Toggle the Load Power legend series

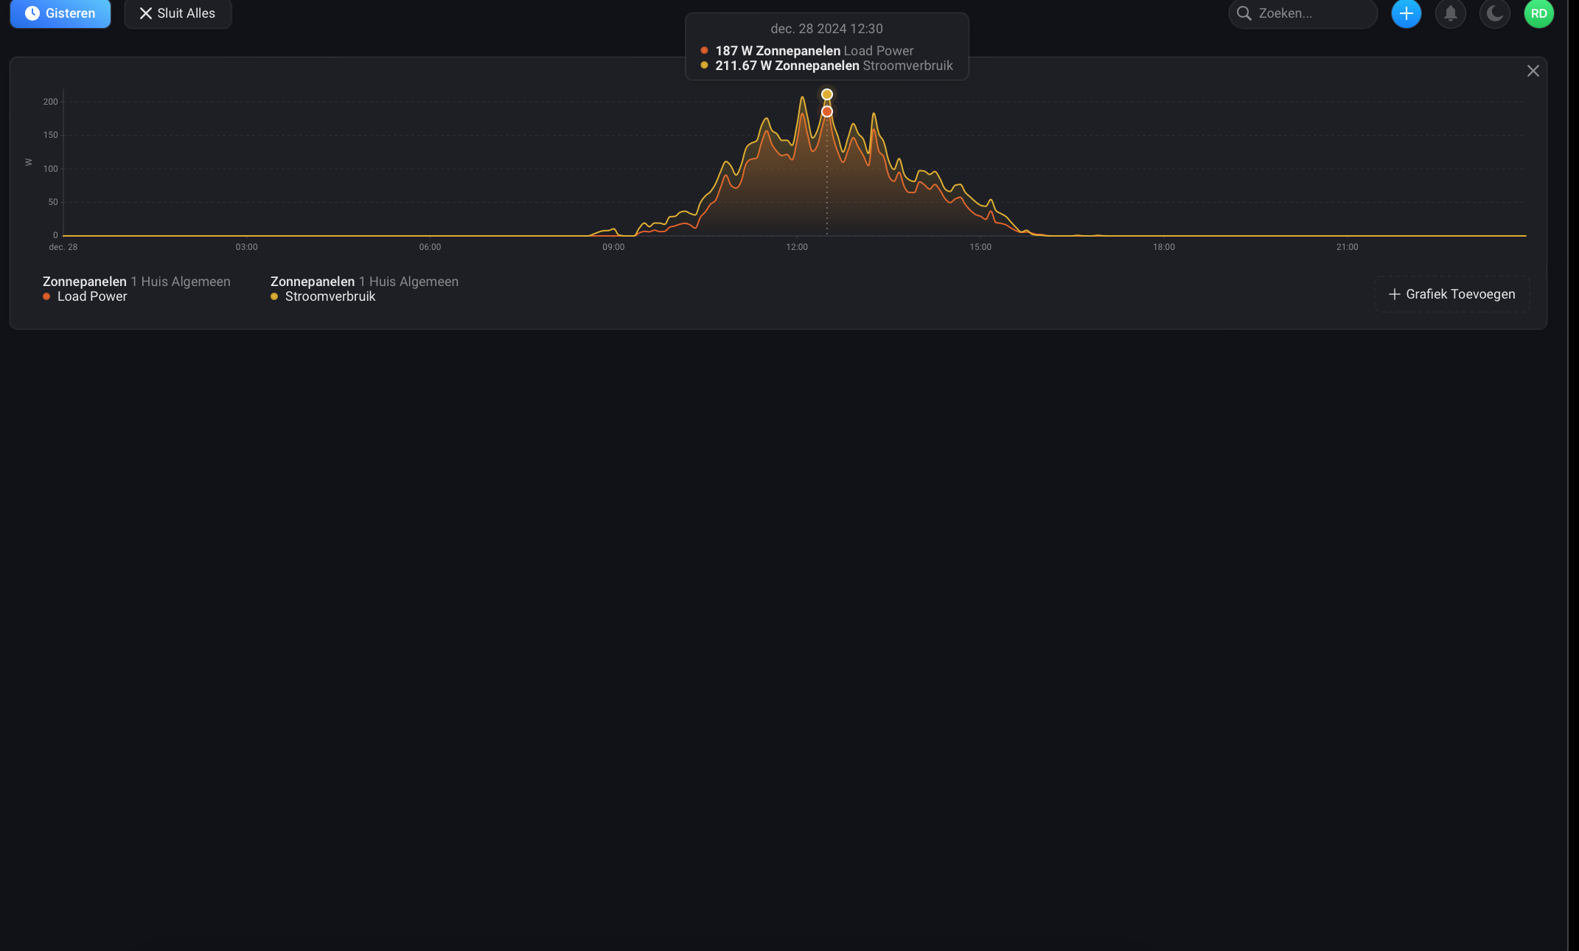[92, 296]
